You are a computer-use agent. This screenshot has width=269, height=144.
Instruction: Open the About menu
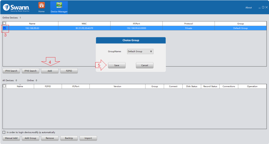click(x=249, y=8)
